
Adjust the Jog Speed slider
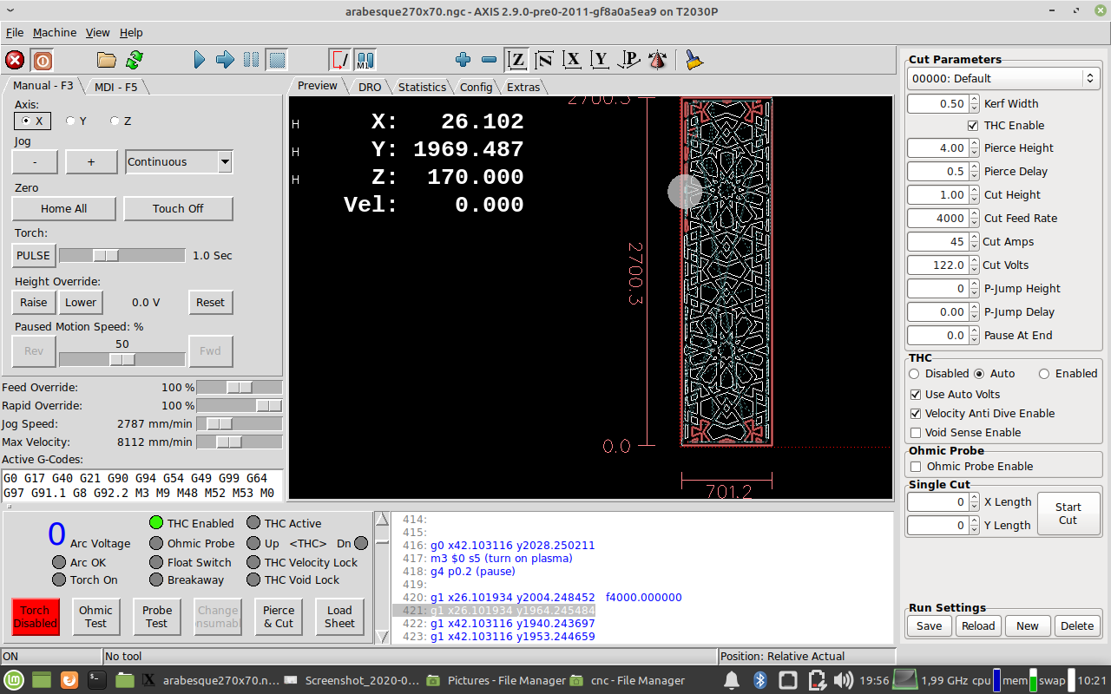(x=240, y=424)
